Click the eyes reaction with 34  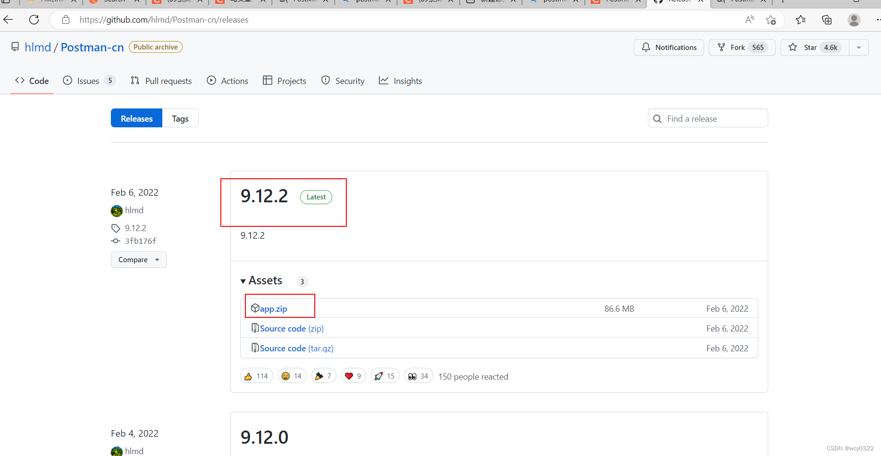(419, 376)
